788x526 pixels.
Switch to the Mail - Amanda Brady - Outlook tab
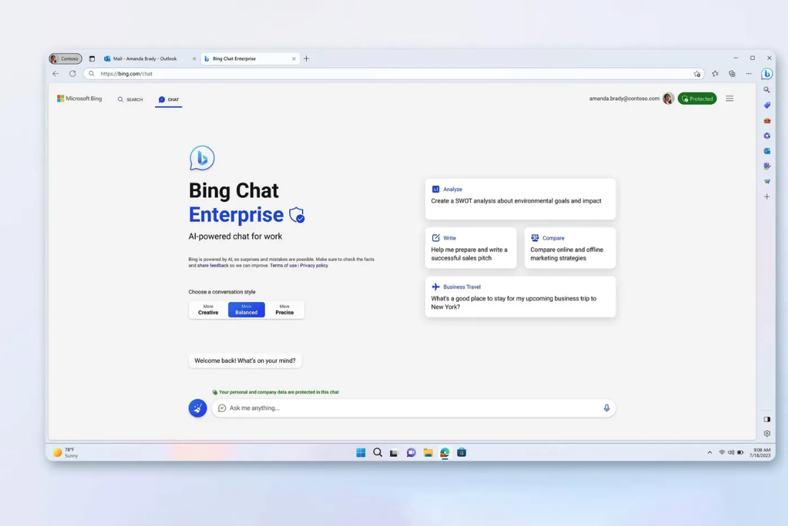click(x=150, y=59)
